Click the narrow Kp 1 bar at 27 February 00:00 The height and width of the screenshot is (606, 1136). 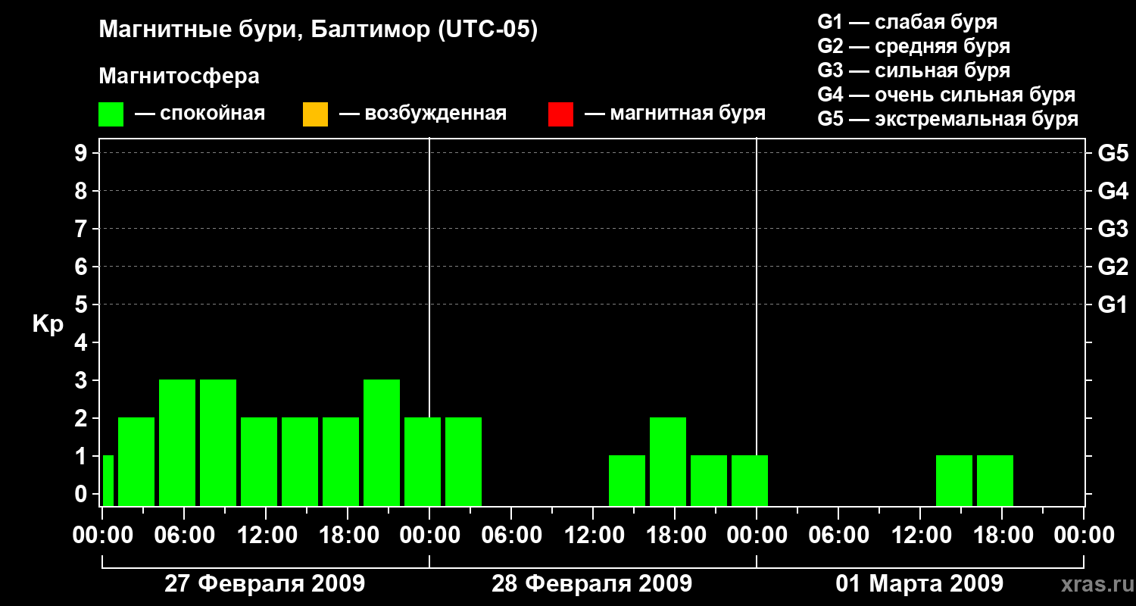coord(108,480)
